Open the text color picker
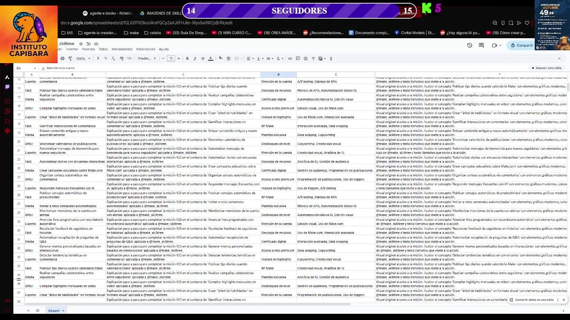The image size is (570, 320). pyautogui.click(x=211, y=59)
